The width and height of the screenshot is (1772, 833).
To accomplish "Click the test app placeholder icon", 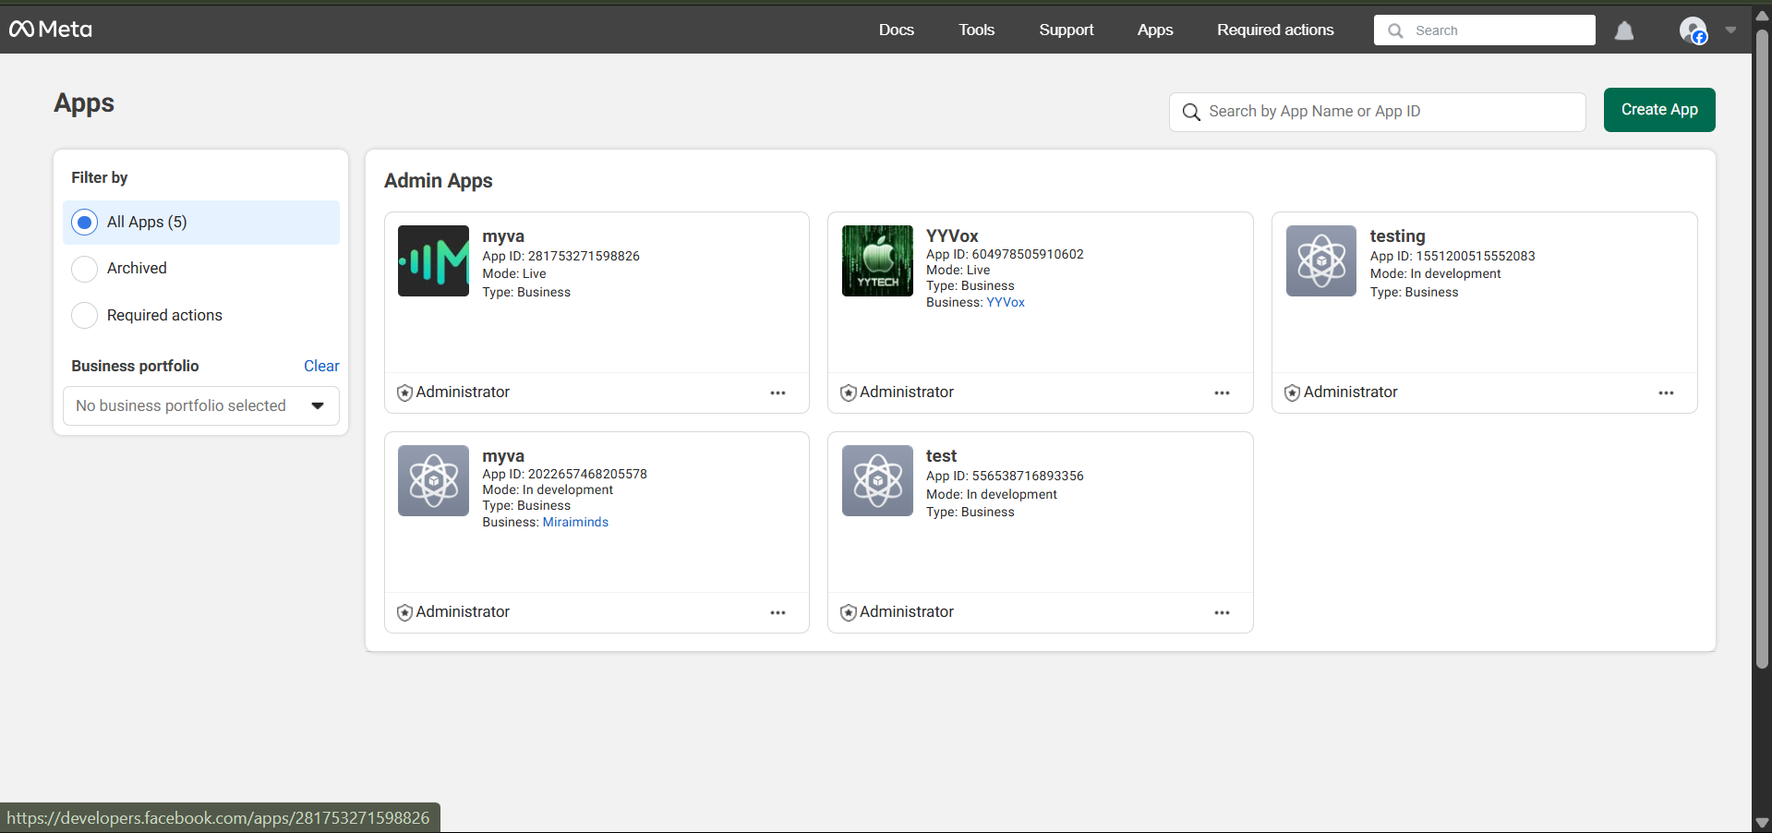I will 876,480.
